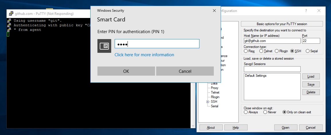Click the PIN entry field
Screen dimensions: 331x135
pos(157,44)
